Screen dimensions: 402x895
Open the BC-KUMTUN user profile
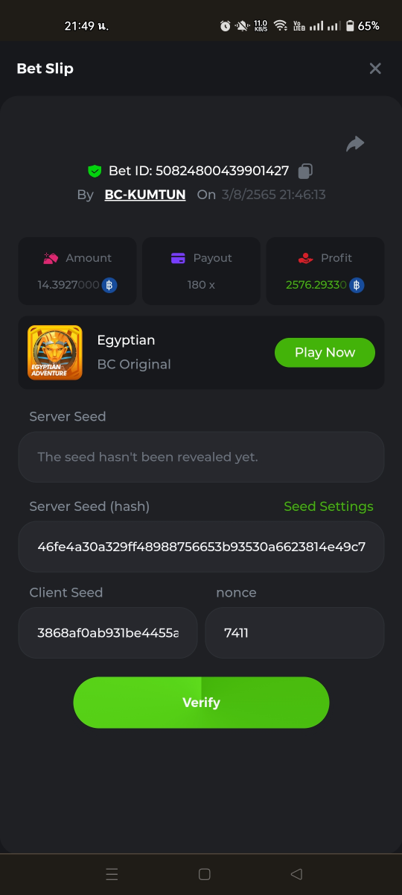[x=145, y=195]
